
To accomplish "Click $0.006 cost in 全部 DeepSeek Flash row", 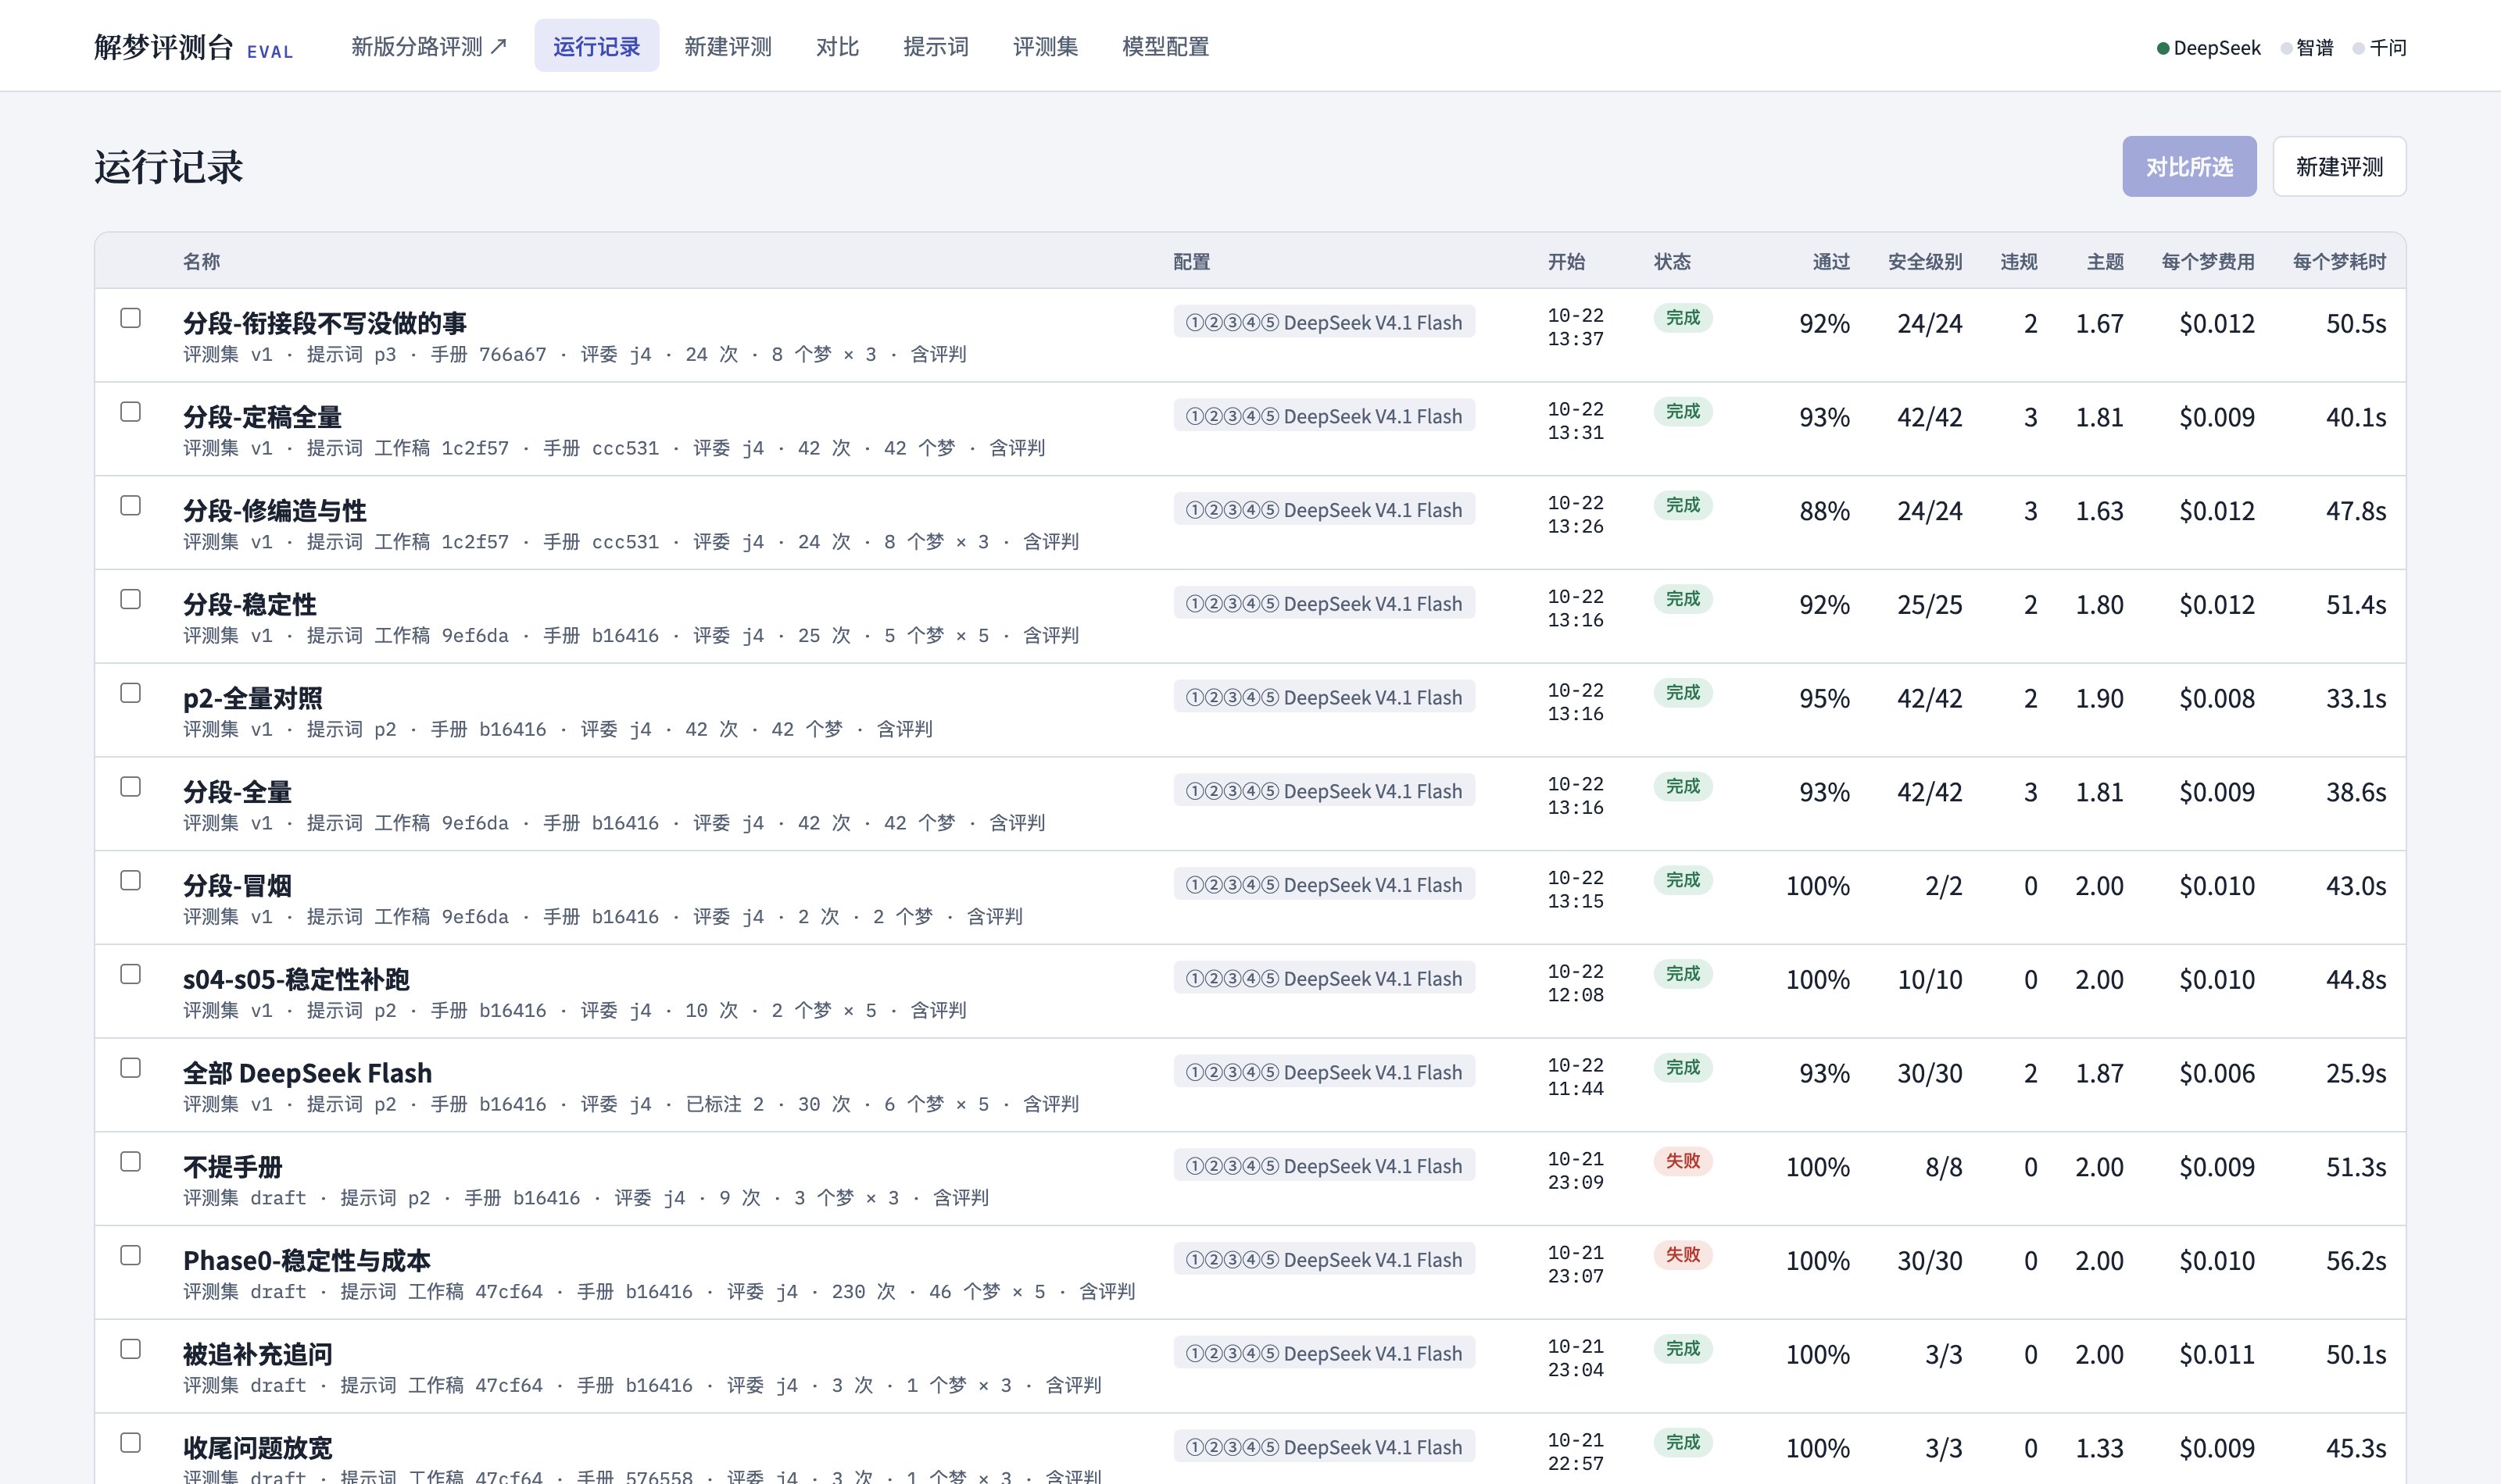I will pyautogui.click(x=2217, y=1073).
